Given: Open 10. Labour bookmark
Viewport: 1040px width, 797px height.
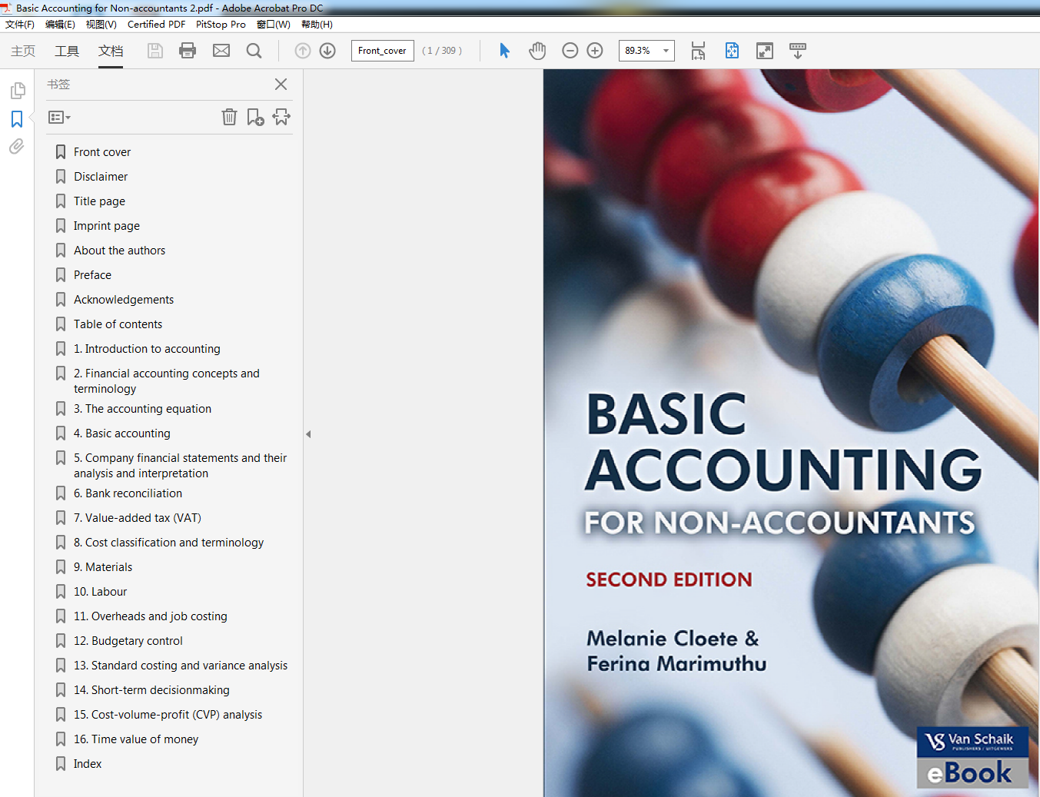Looking at the screenshot, I should coord(100,592).
